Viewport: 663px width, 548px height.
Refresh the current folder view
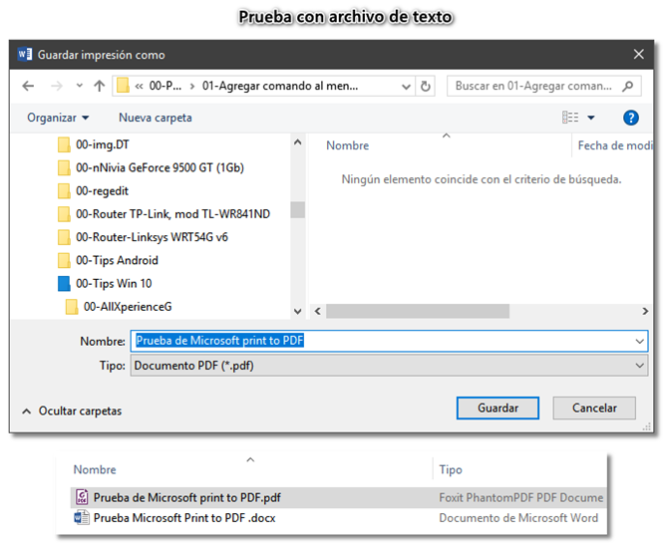pos(426,87)
